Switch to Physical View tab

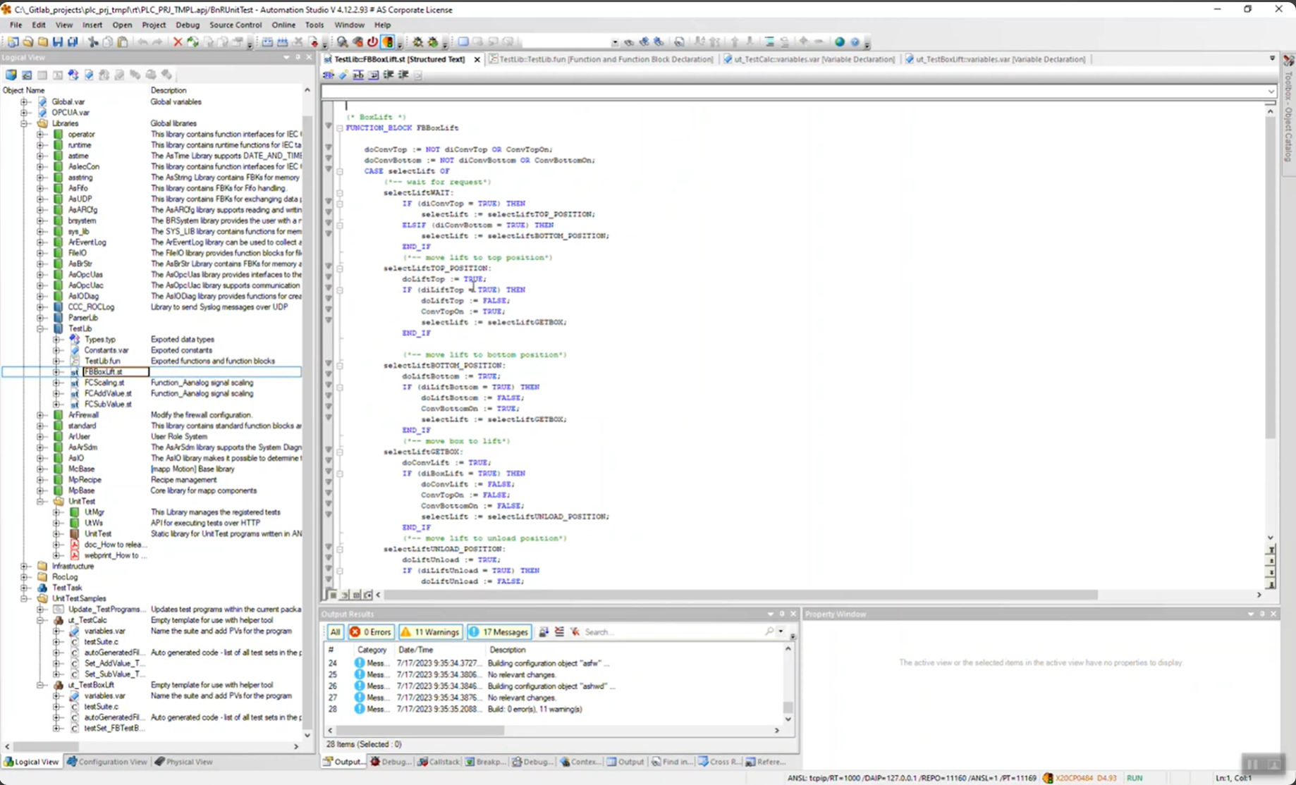coord(183,762)
